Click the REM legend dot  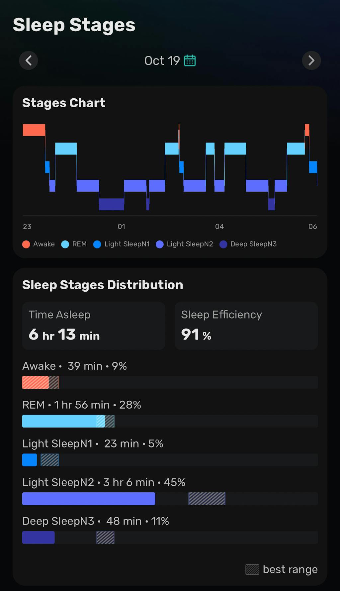click(x=65, y=244)
